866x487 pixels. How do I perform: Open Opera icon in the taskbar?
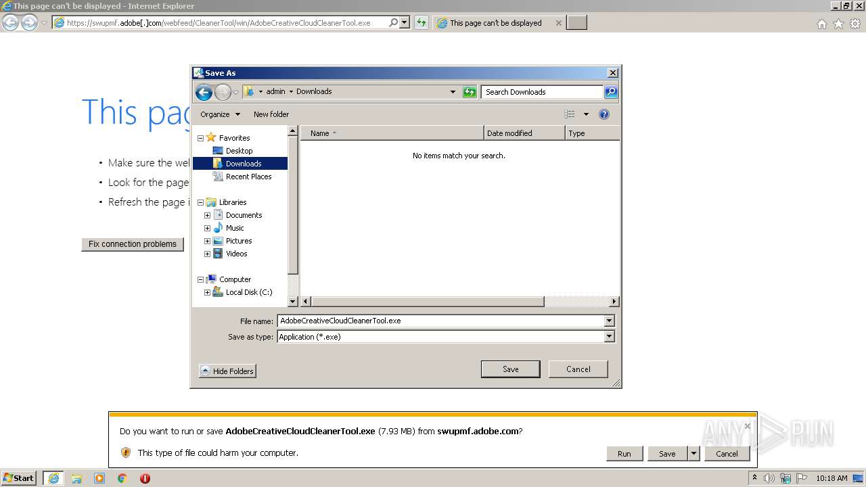click(x=145, y=478)
